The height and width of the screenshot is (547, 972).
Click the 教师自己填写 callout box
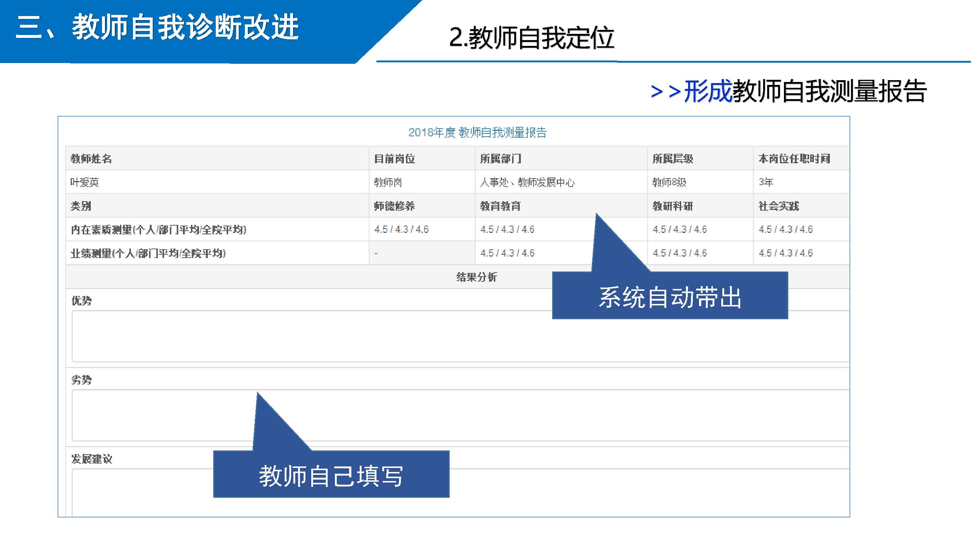[331, 475]
